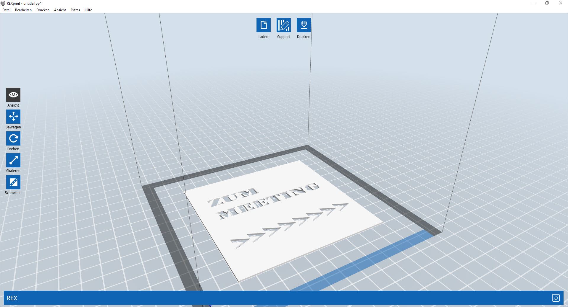Viewport: 568px width, 307px height.
Task: Restore down the REXprint window
Action: (x=547, y=3)
